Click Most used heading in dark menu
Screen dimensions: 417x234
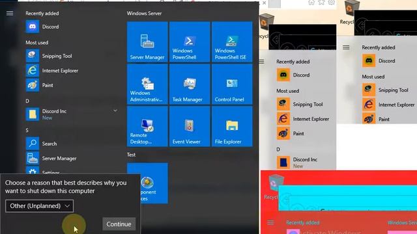pyautogui.click(x=37, y=42)
